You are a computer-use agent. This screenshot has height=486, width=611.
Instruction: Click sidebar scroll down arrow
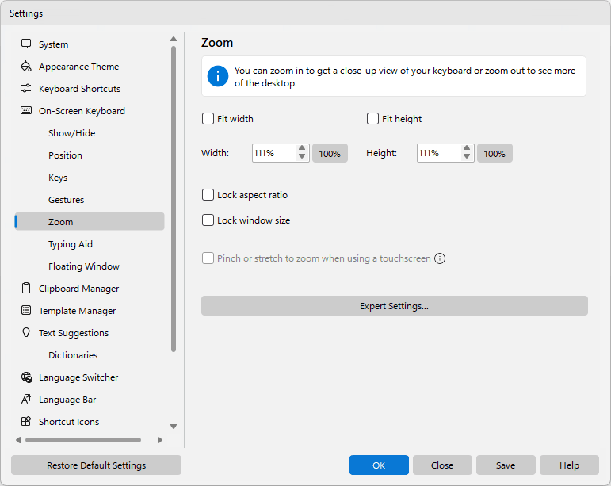(174, 427)
